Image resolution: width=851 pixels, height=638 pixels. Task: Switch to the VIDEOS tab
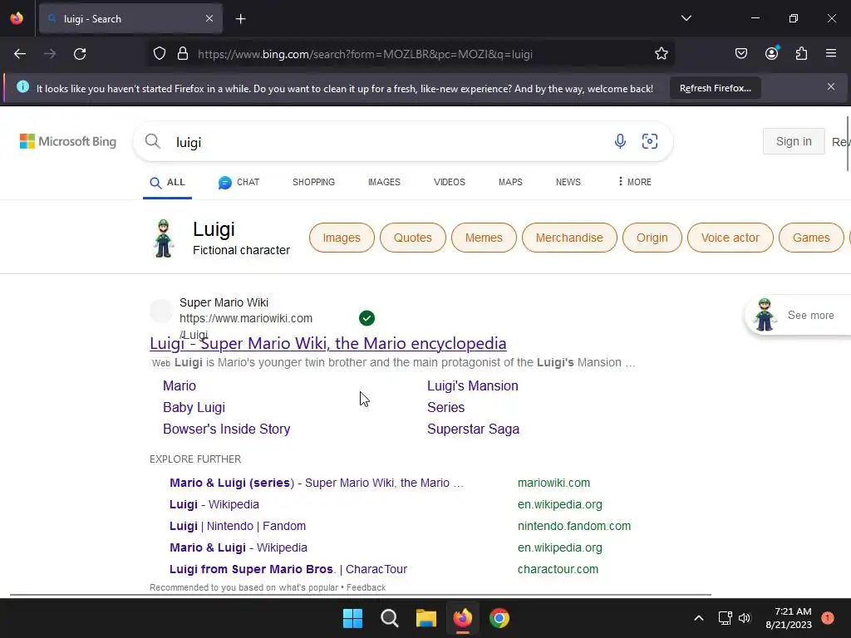[x=450, y=182]
